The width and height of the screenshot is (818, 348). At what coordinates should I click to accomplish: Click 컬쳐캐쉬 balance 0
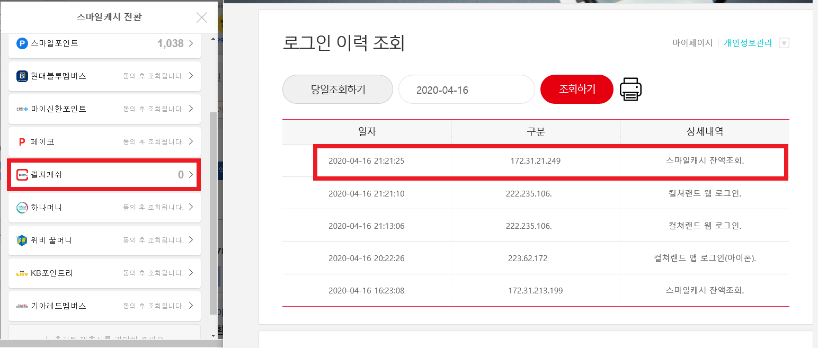click(x=181, y=175)
